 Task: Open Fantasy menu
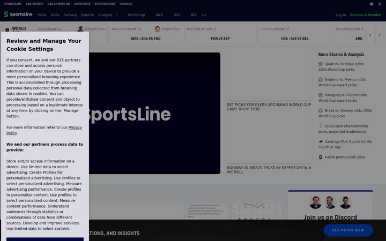point(70,15)
